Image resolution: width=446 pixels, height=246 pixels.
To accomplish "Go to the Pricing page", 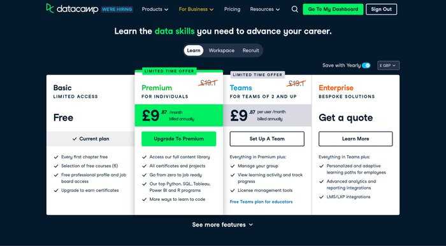I will tap(232, 10).
